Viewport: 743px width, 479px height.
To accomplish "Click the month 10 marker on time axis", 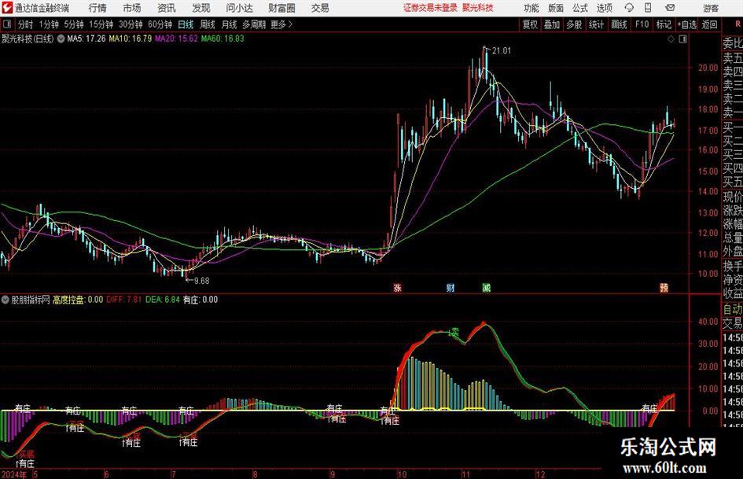I will click(402, 474).
